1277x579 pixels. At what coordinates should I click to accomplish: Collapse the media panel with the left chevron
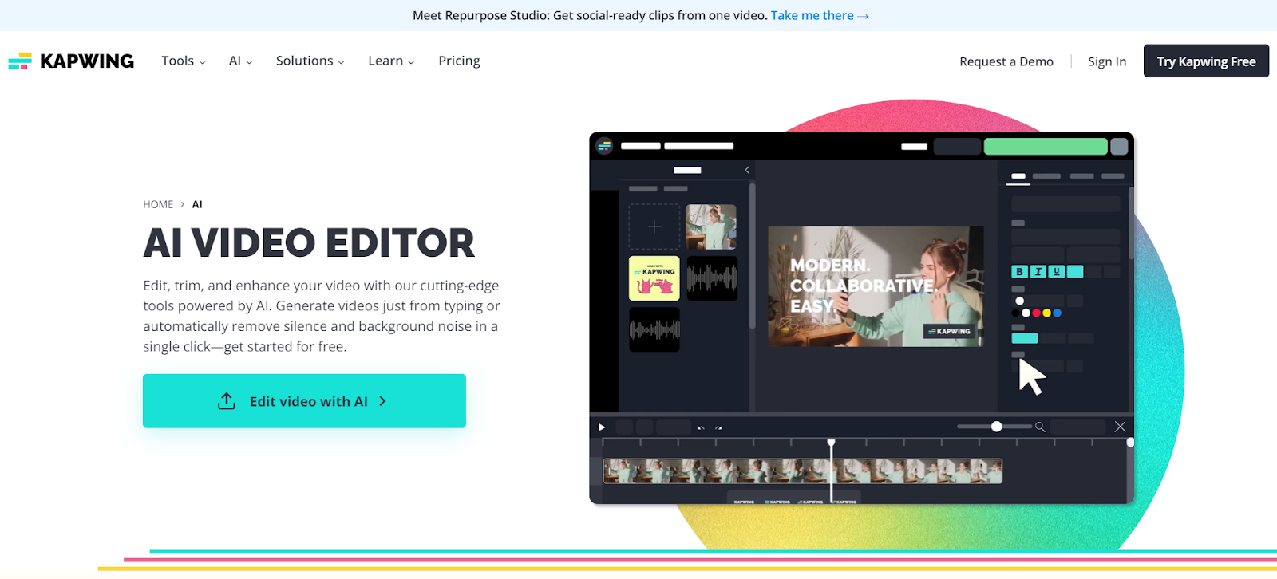pyautogui.click(x=747, y=170)
